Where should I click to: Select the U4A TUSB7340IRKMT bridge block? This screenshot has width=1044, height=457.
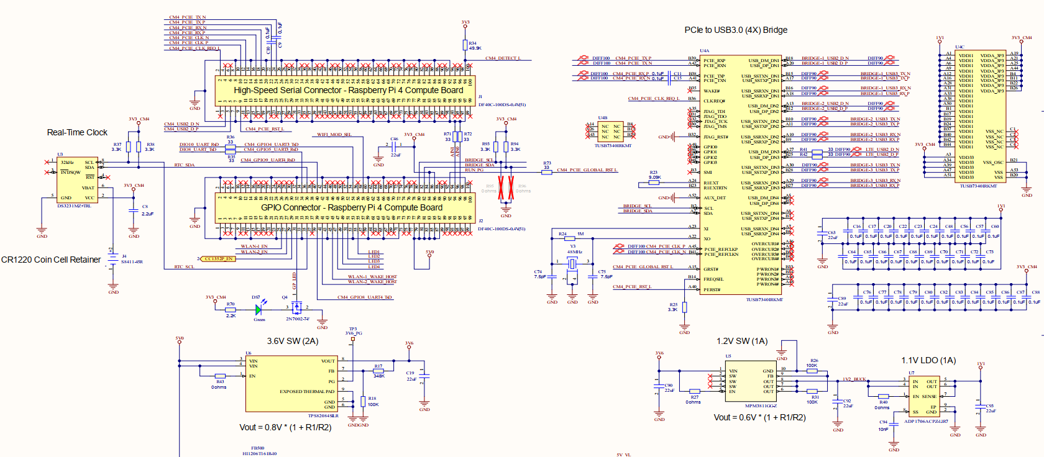tap(741, 175)
